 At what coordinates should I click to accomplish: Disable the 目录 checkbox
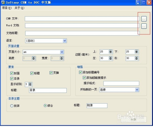point(12,79)
